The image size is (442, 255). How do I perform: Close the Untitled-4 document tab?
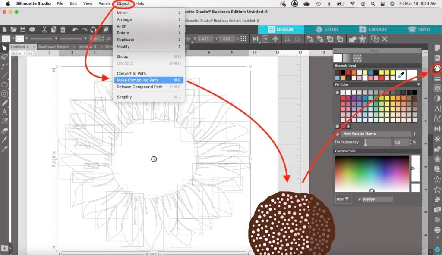click(34, 47)
